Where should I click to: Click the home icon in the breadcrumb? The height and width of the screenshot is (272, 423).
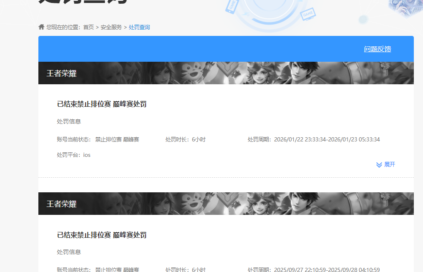41,26
